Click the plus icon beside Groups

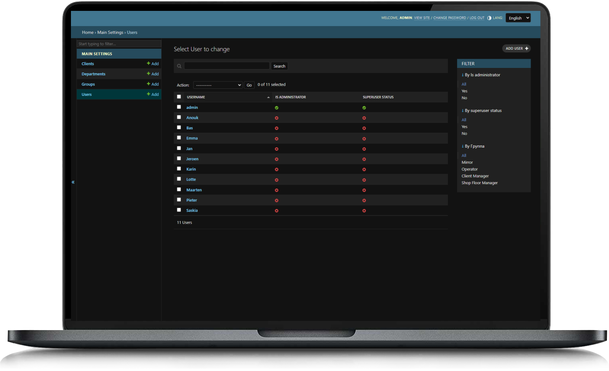tap(148, 84)
